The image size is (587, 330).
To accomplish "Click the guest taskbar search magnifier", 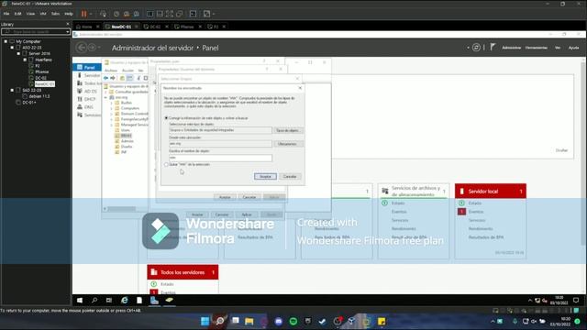I will point(94,300).
